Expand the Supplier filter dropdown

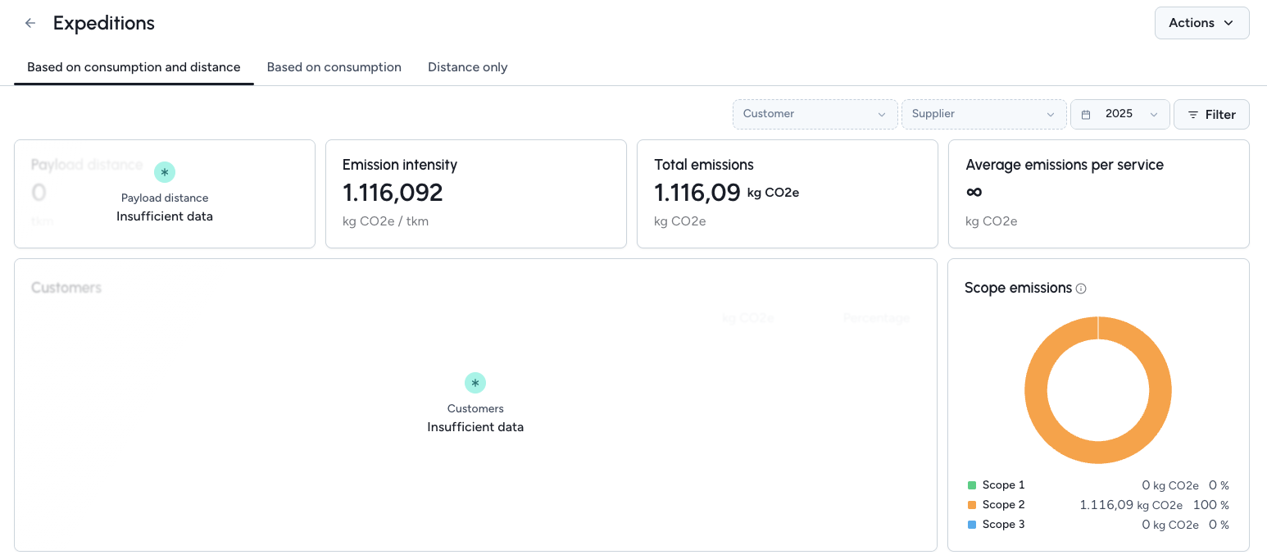point(983,114)
